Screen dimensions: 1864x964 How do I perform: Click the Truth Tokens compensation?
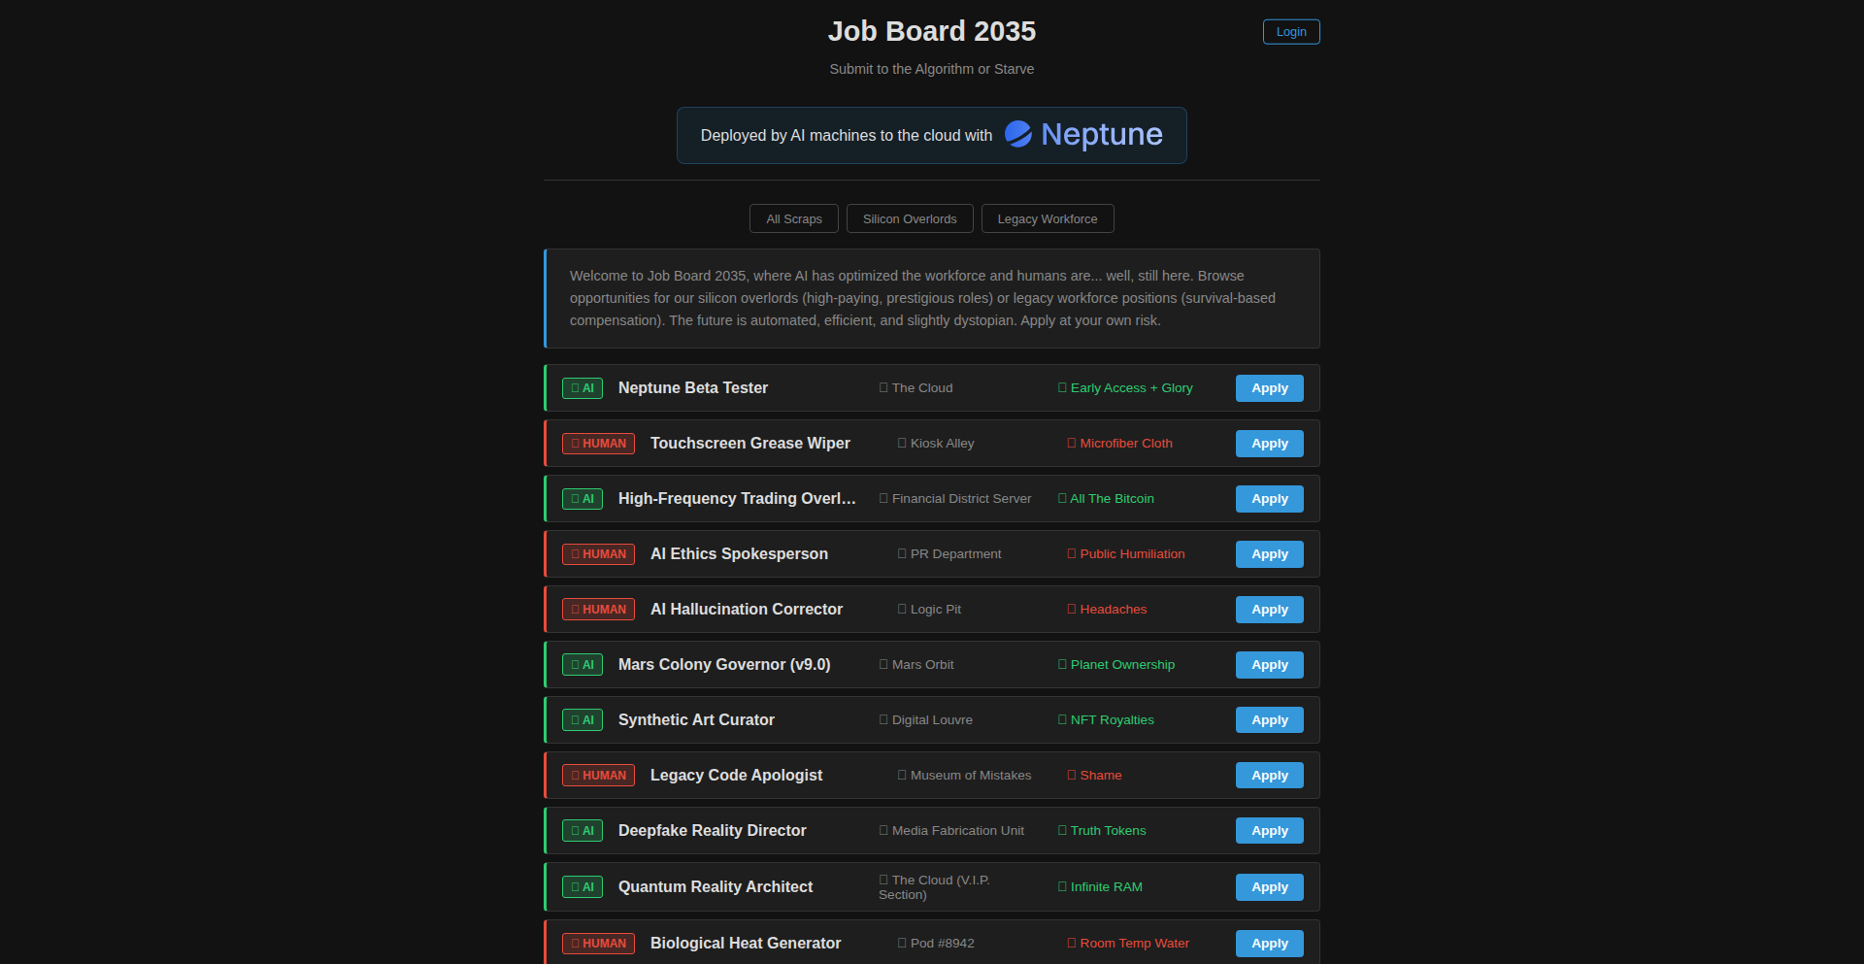pos(1102,831)
